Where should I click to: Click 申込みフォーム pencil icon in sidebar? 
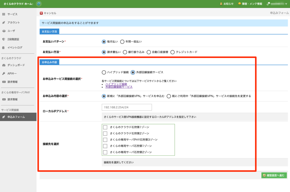(x=3, y=117)
